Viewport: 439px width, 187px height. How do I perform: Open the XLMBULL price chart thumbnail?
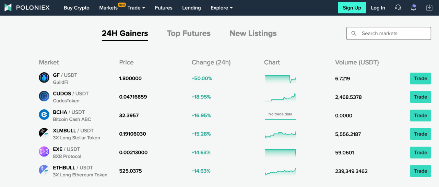[280, 134]
